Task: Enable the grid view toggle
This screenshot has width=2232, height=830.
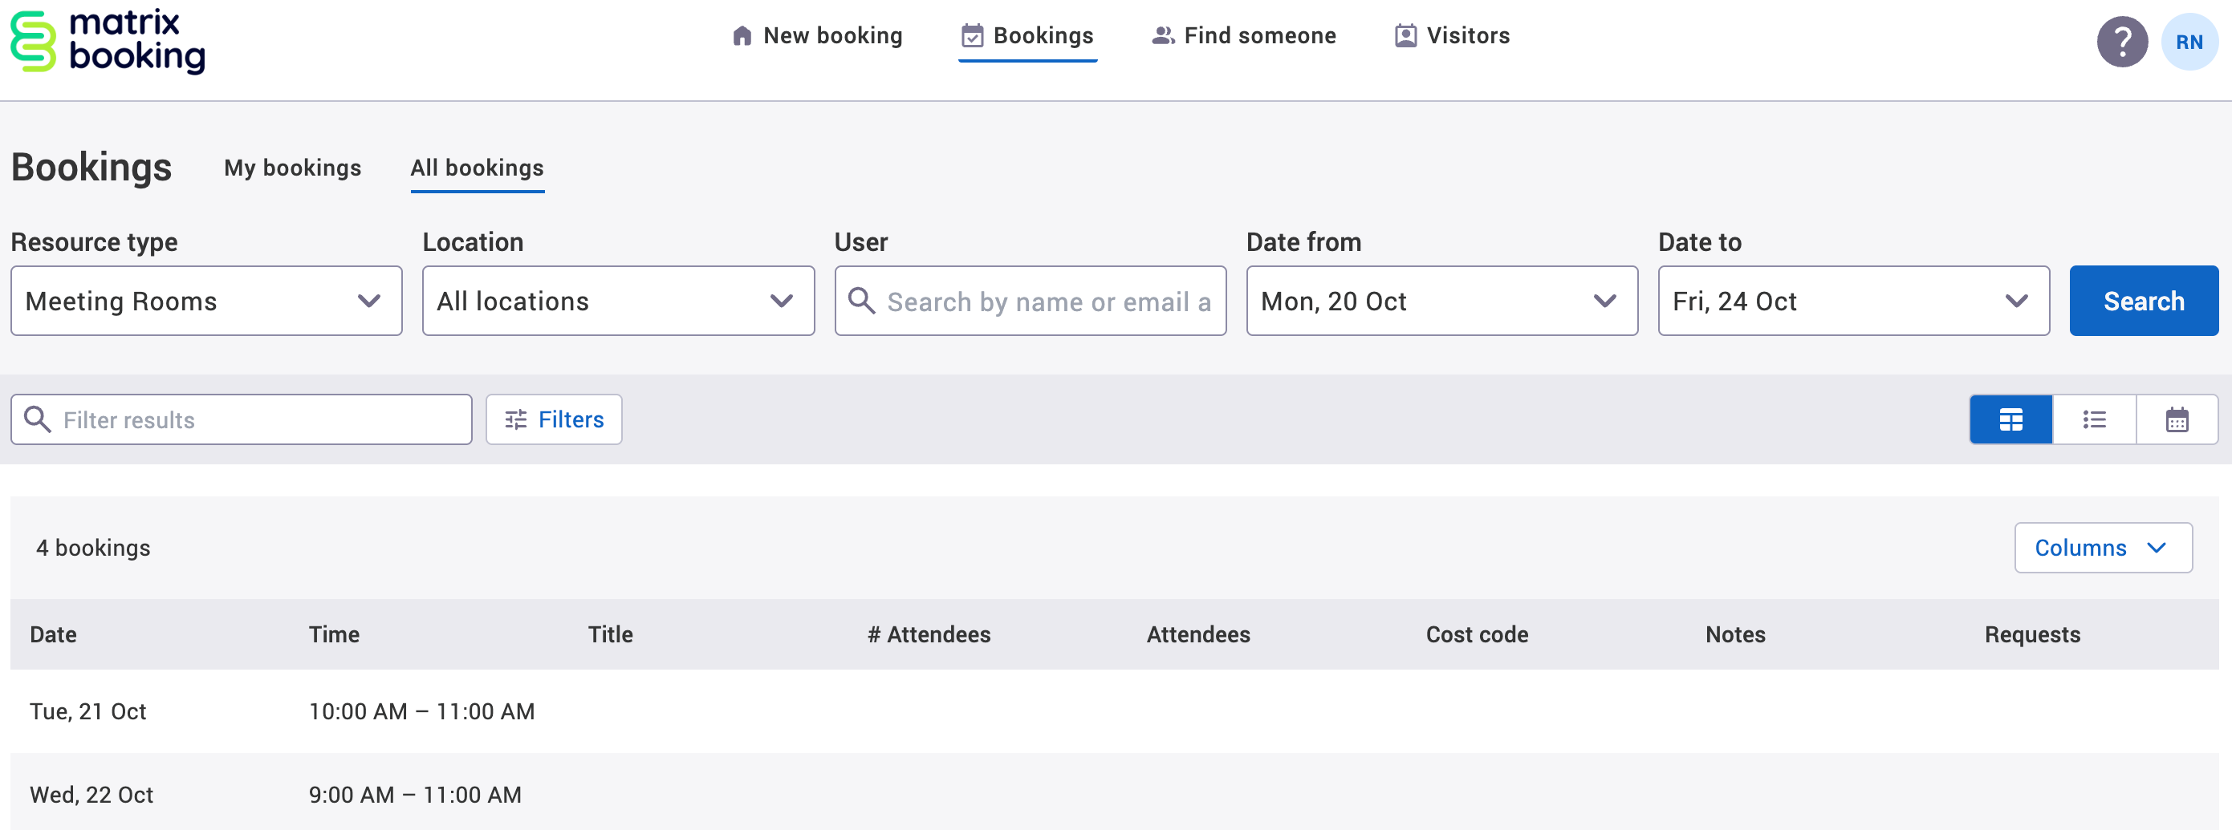Action: point(2010,419)
